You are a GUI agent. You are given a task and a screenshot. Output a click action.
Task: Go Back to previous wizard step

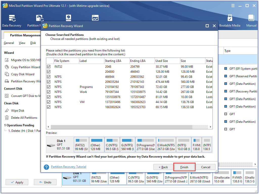(x=163, y=167)
